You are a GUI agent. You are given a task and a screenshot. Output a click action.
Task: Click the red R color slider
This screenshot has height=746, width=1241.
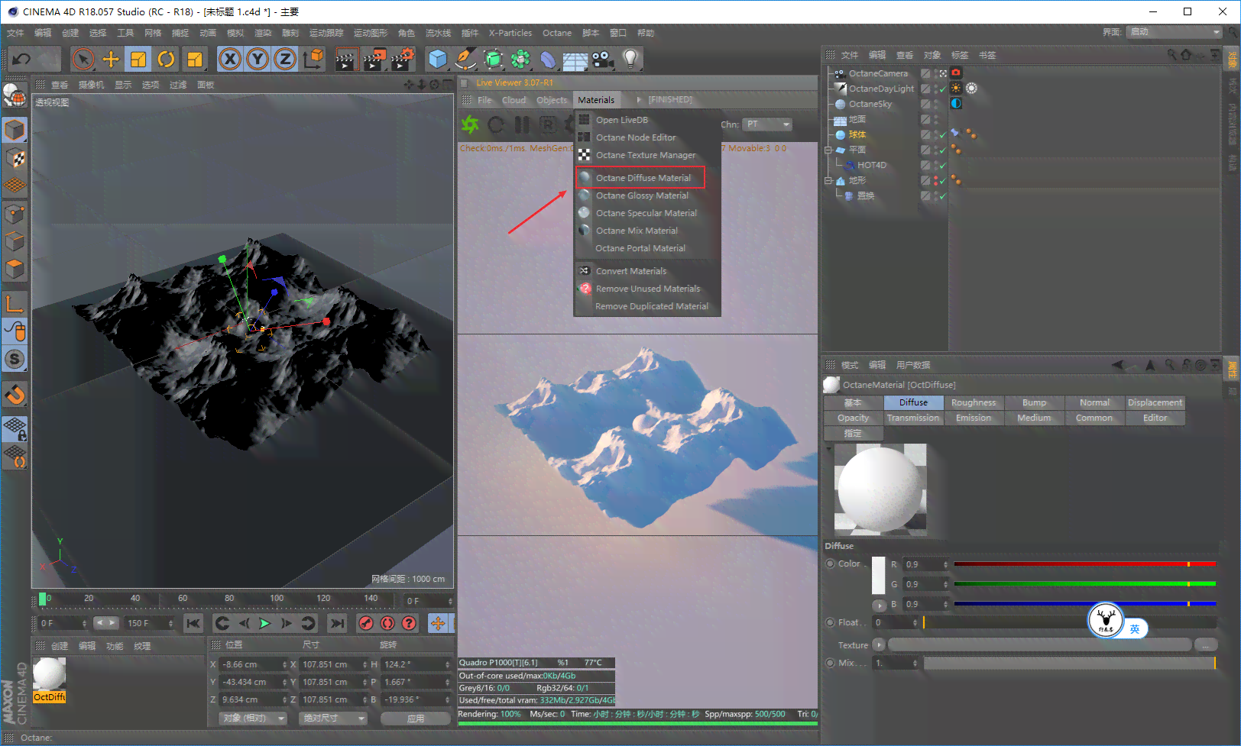click(1085, 564)
